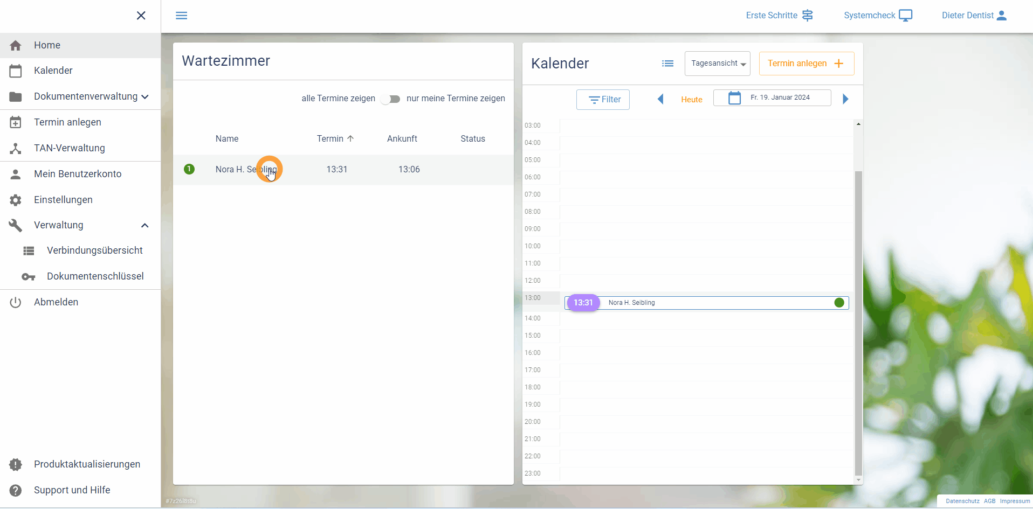Click the calendar vertical scrollbar thumb
Image resolution: width=1033 pixels, height=509 pixels.
pyautogui.click(x=858, y=323)
